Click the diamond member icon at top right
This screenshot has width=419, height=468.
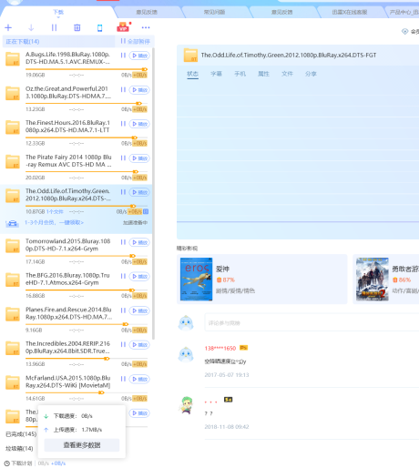click(404, 31)
